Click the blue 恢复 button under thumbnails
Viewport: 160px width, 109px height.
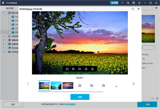click(80, 97)
